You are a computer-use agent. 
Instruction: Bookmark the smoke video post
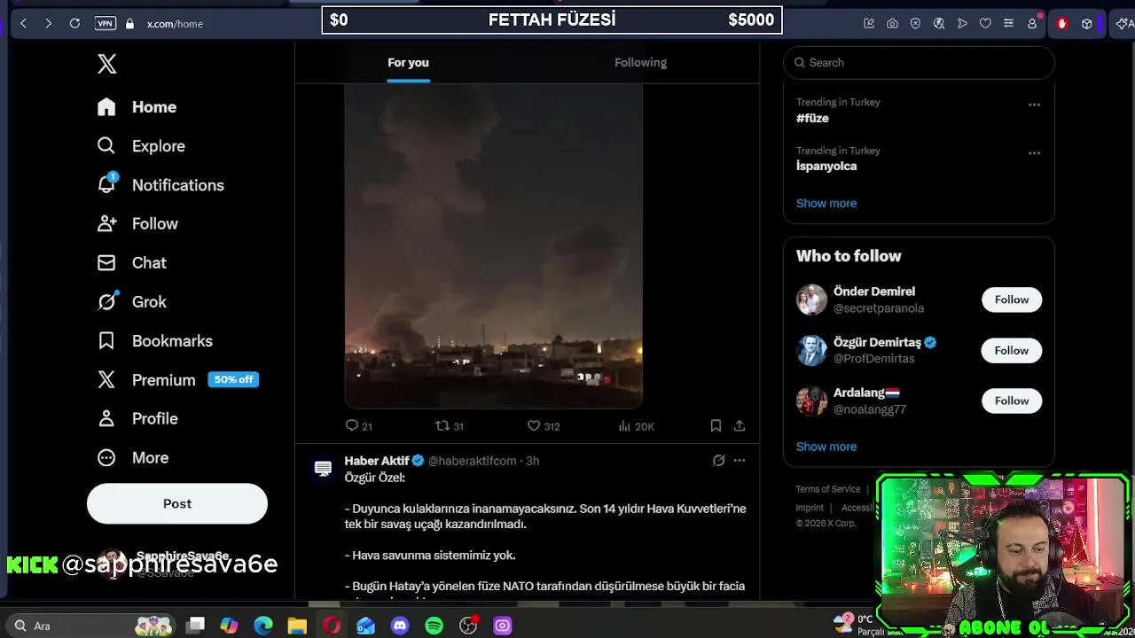[x=716, y=426]
